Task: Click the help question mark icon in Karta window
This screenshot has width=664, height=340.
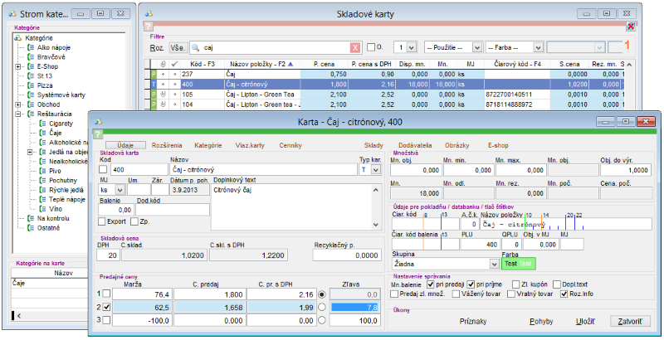Action: [x=98, y=134]
